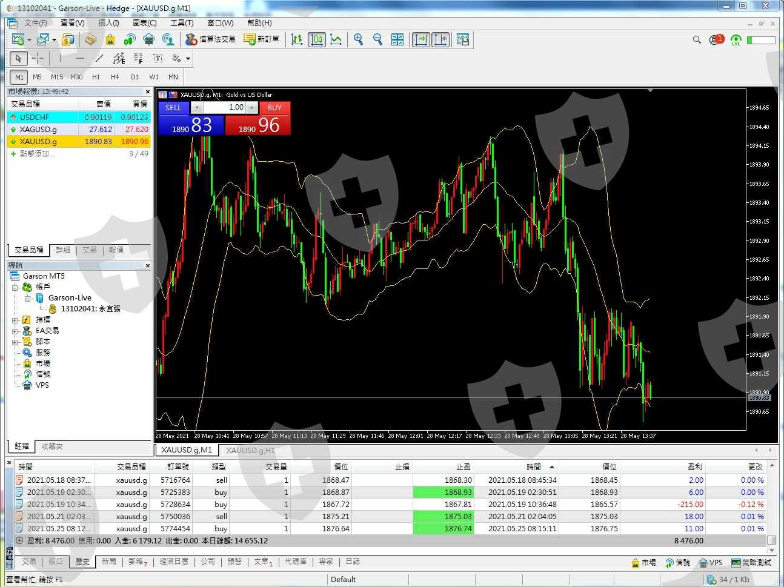Click the zoom in magnifier icon

pyautogui.click(x=359, y=40)
